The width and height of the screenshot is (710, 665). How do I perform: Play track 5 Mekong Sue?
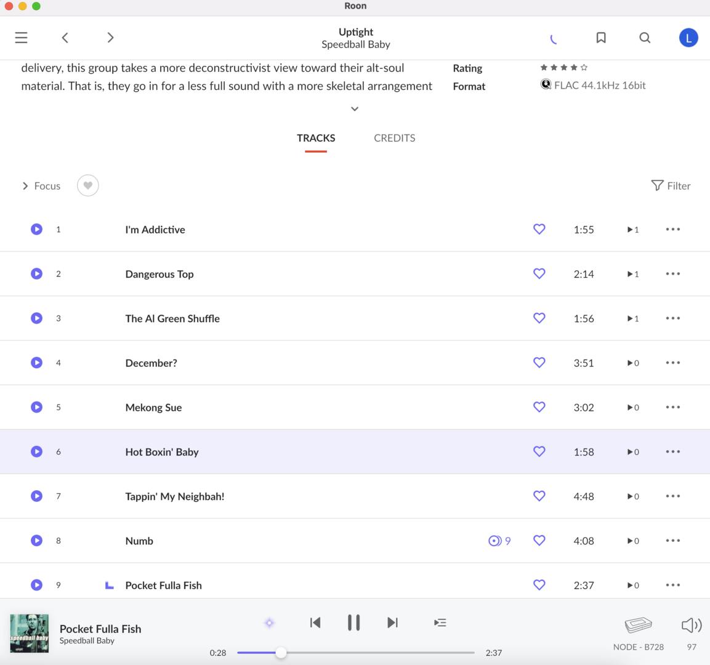tap(37, 407)
